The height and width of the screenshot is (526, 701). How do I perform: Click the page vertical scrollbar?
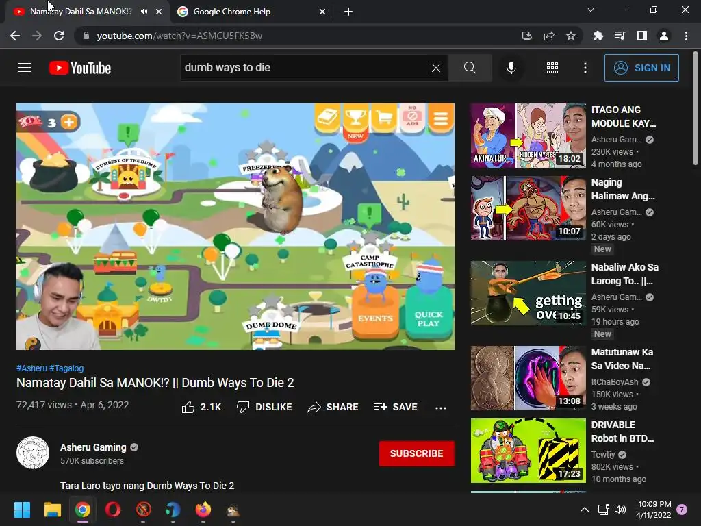[696, 109]
